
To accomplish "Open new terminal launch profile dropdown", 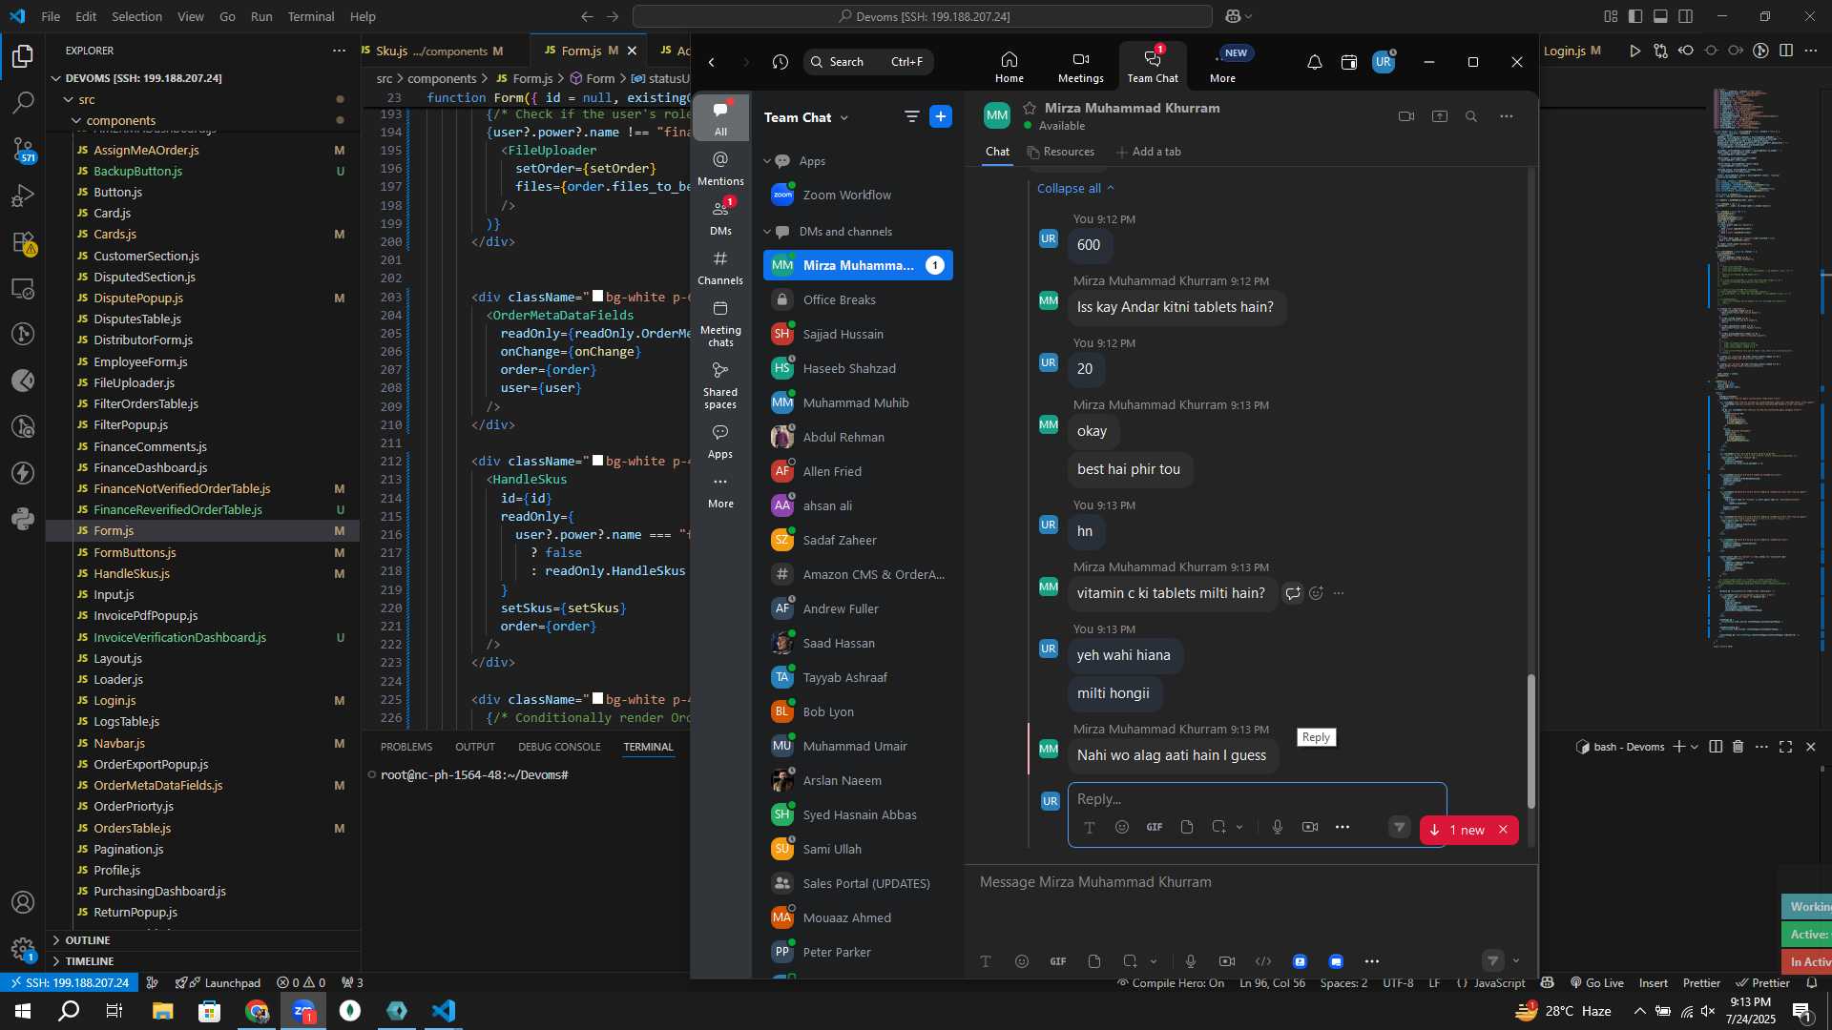I will tap(1695, 747).
